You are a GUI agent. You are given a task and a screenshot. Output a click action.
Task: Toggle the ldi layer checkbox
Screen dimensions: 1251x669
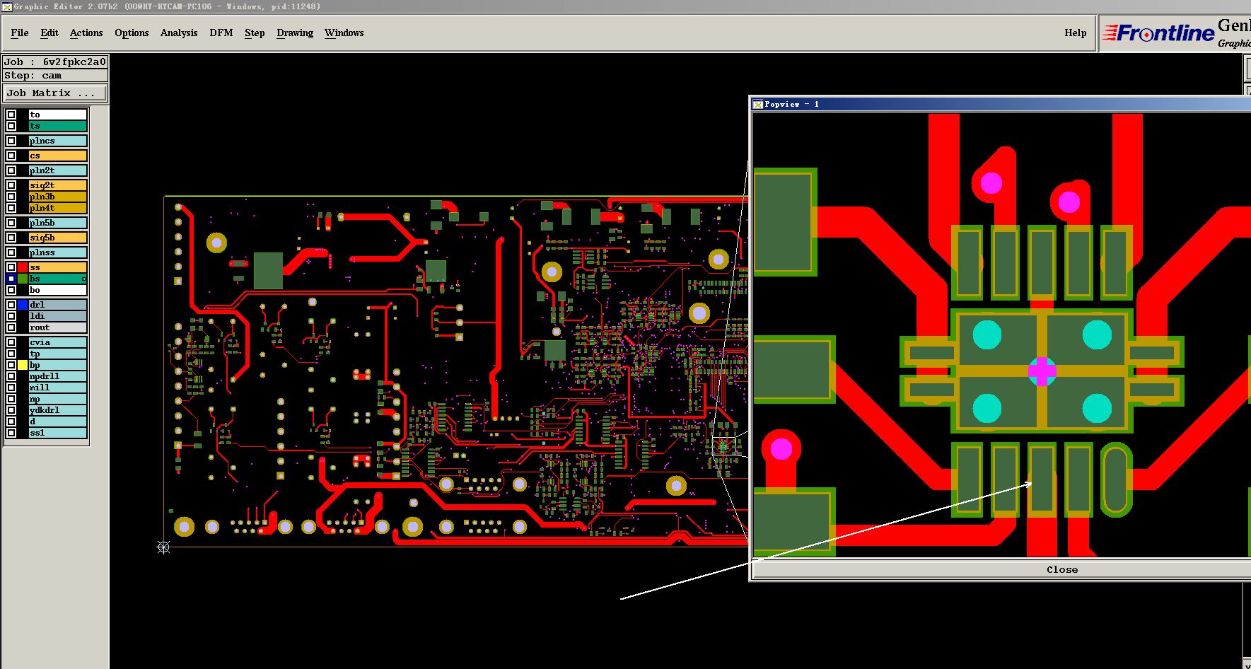pos(11,316)
